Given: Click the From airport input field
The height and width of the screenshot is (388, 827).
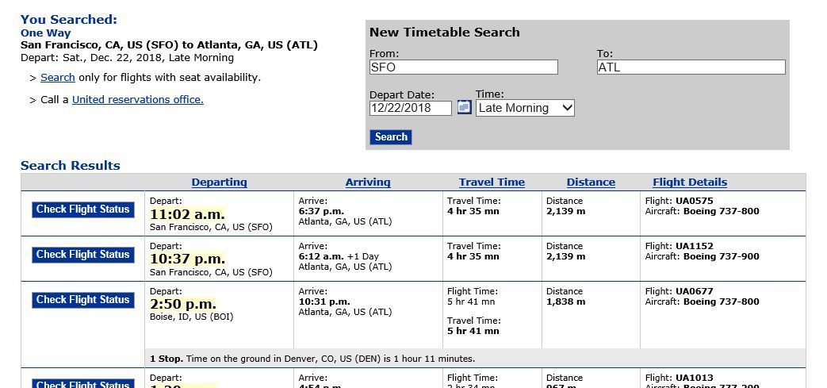Looking at the screenshot, I should pyautogui.click(x=463, y=67).
